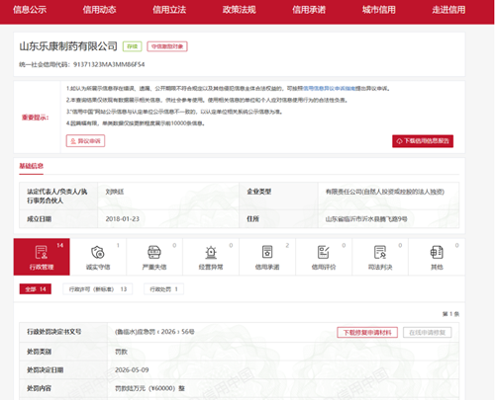The height and width of the screenshot is (400, 495).
Task: Click the green 存续 status tag
Action: point(133,46)
